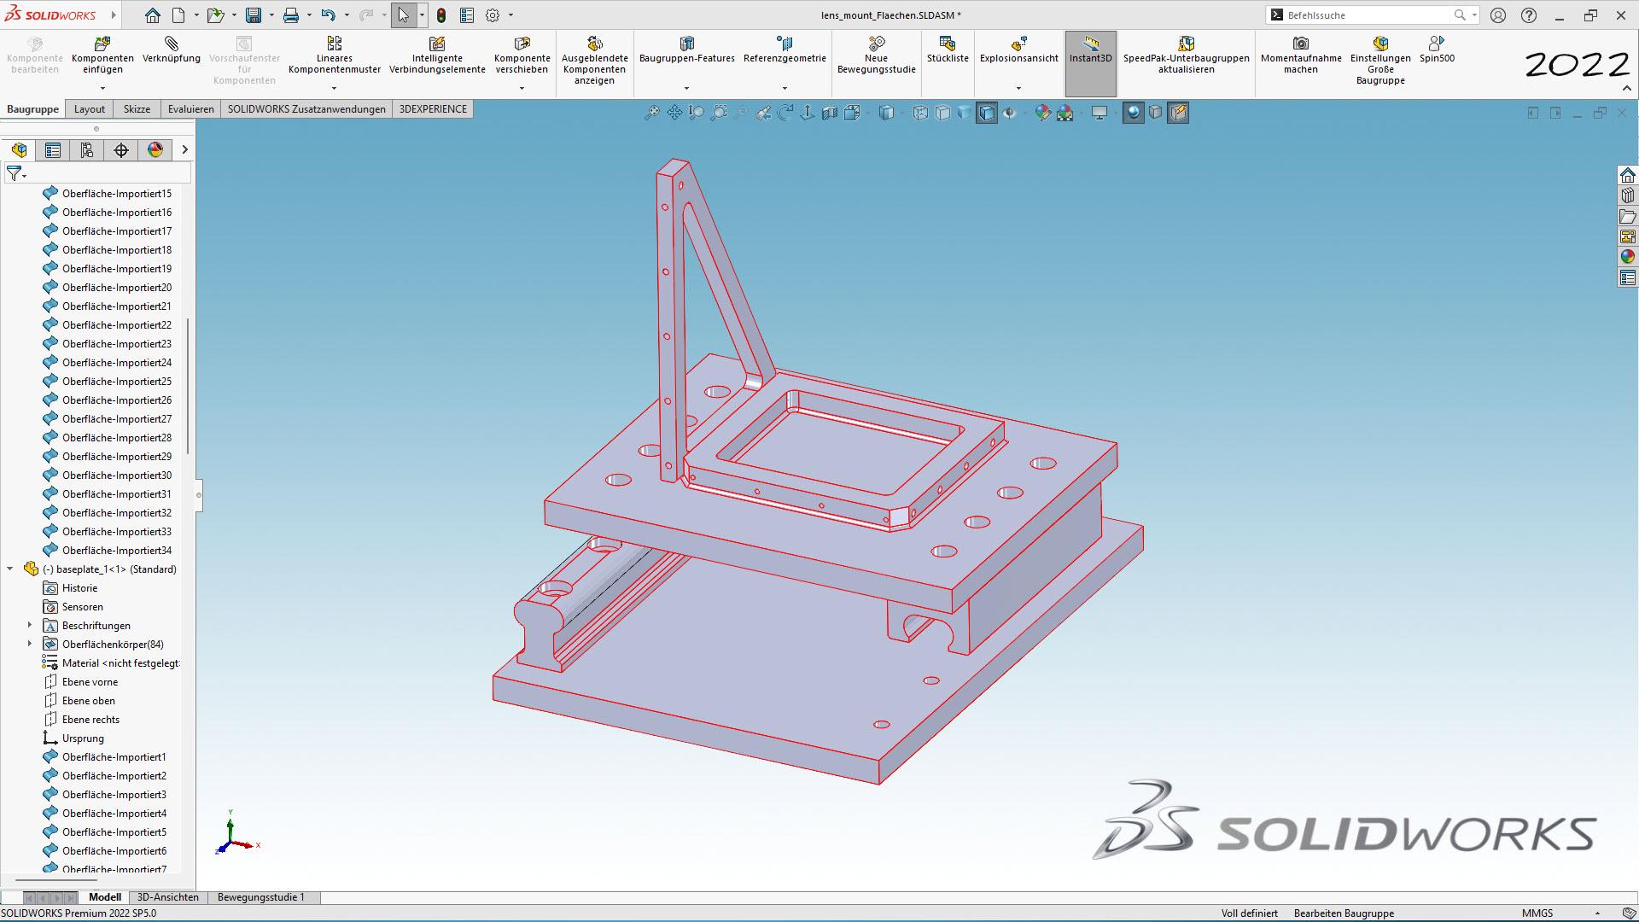Expand the SOLIDWORKS main menu arrow
1639x922 pixels.
coord(113,15)
